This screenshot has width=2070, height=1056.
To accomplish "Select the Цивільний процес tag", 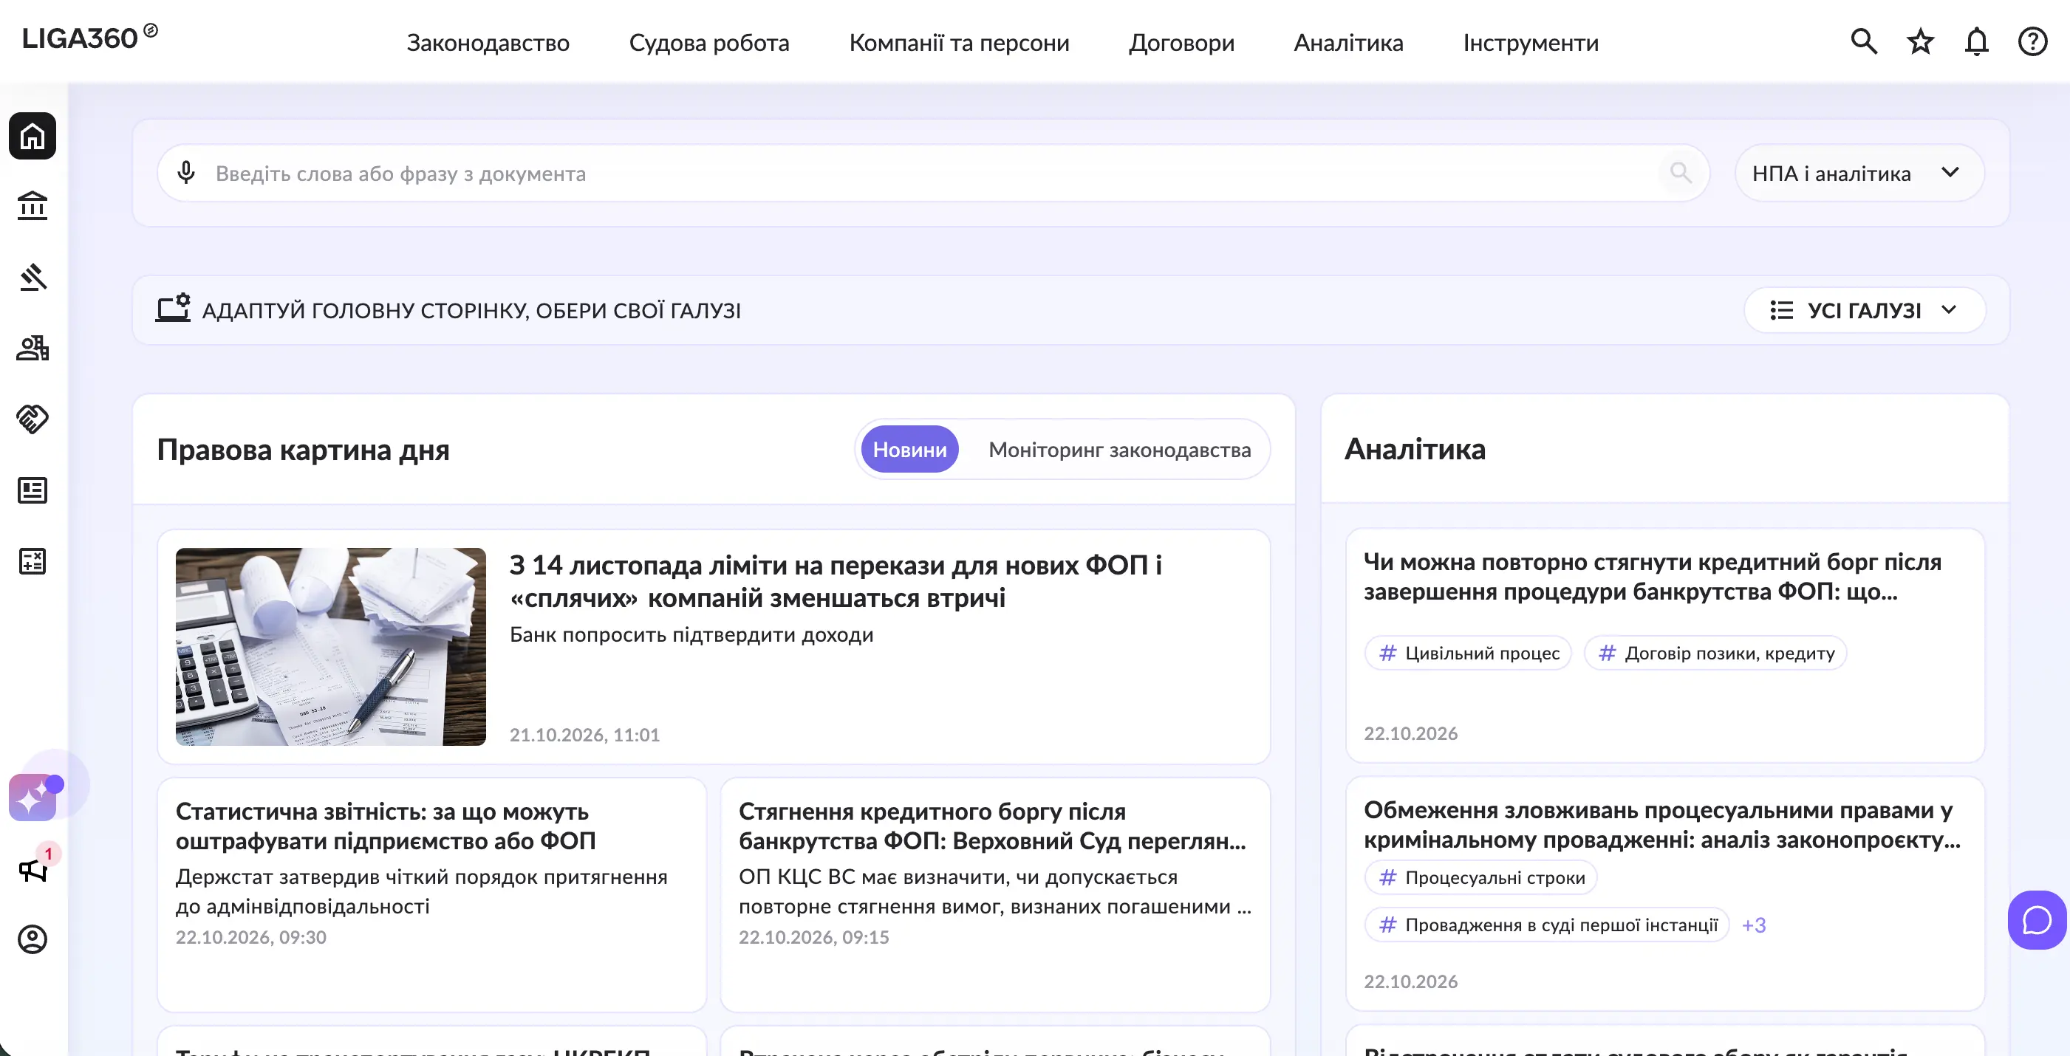I will pos(1468,653).
